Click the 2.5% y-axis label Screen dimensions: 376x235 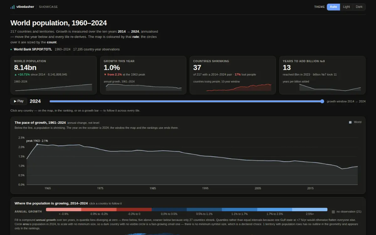click(x=21, y=138)
